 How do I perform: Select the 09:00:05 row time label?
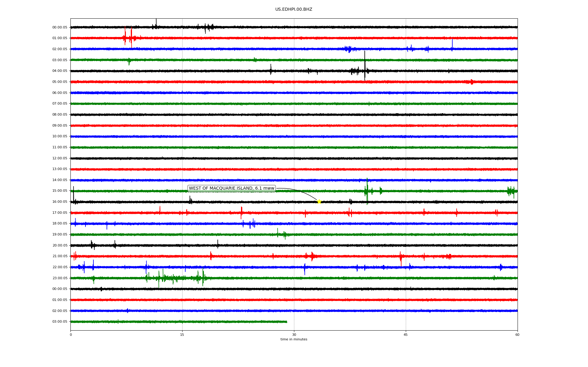click(x=60, y=125)
